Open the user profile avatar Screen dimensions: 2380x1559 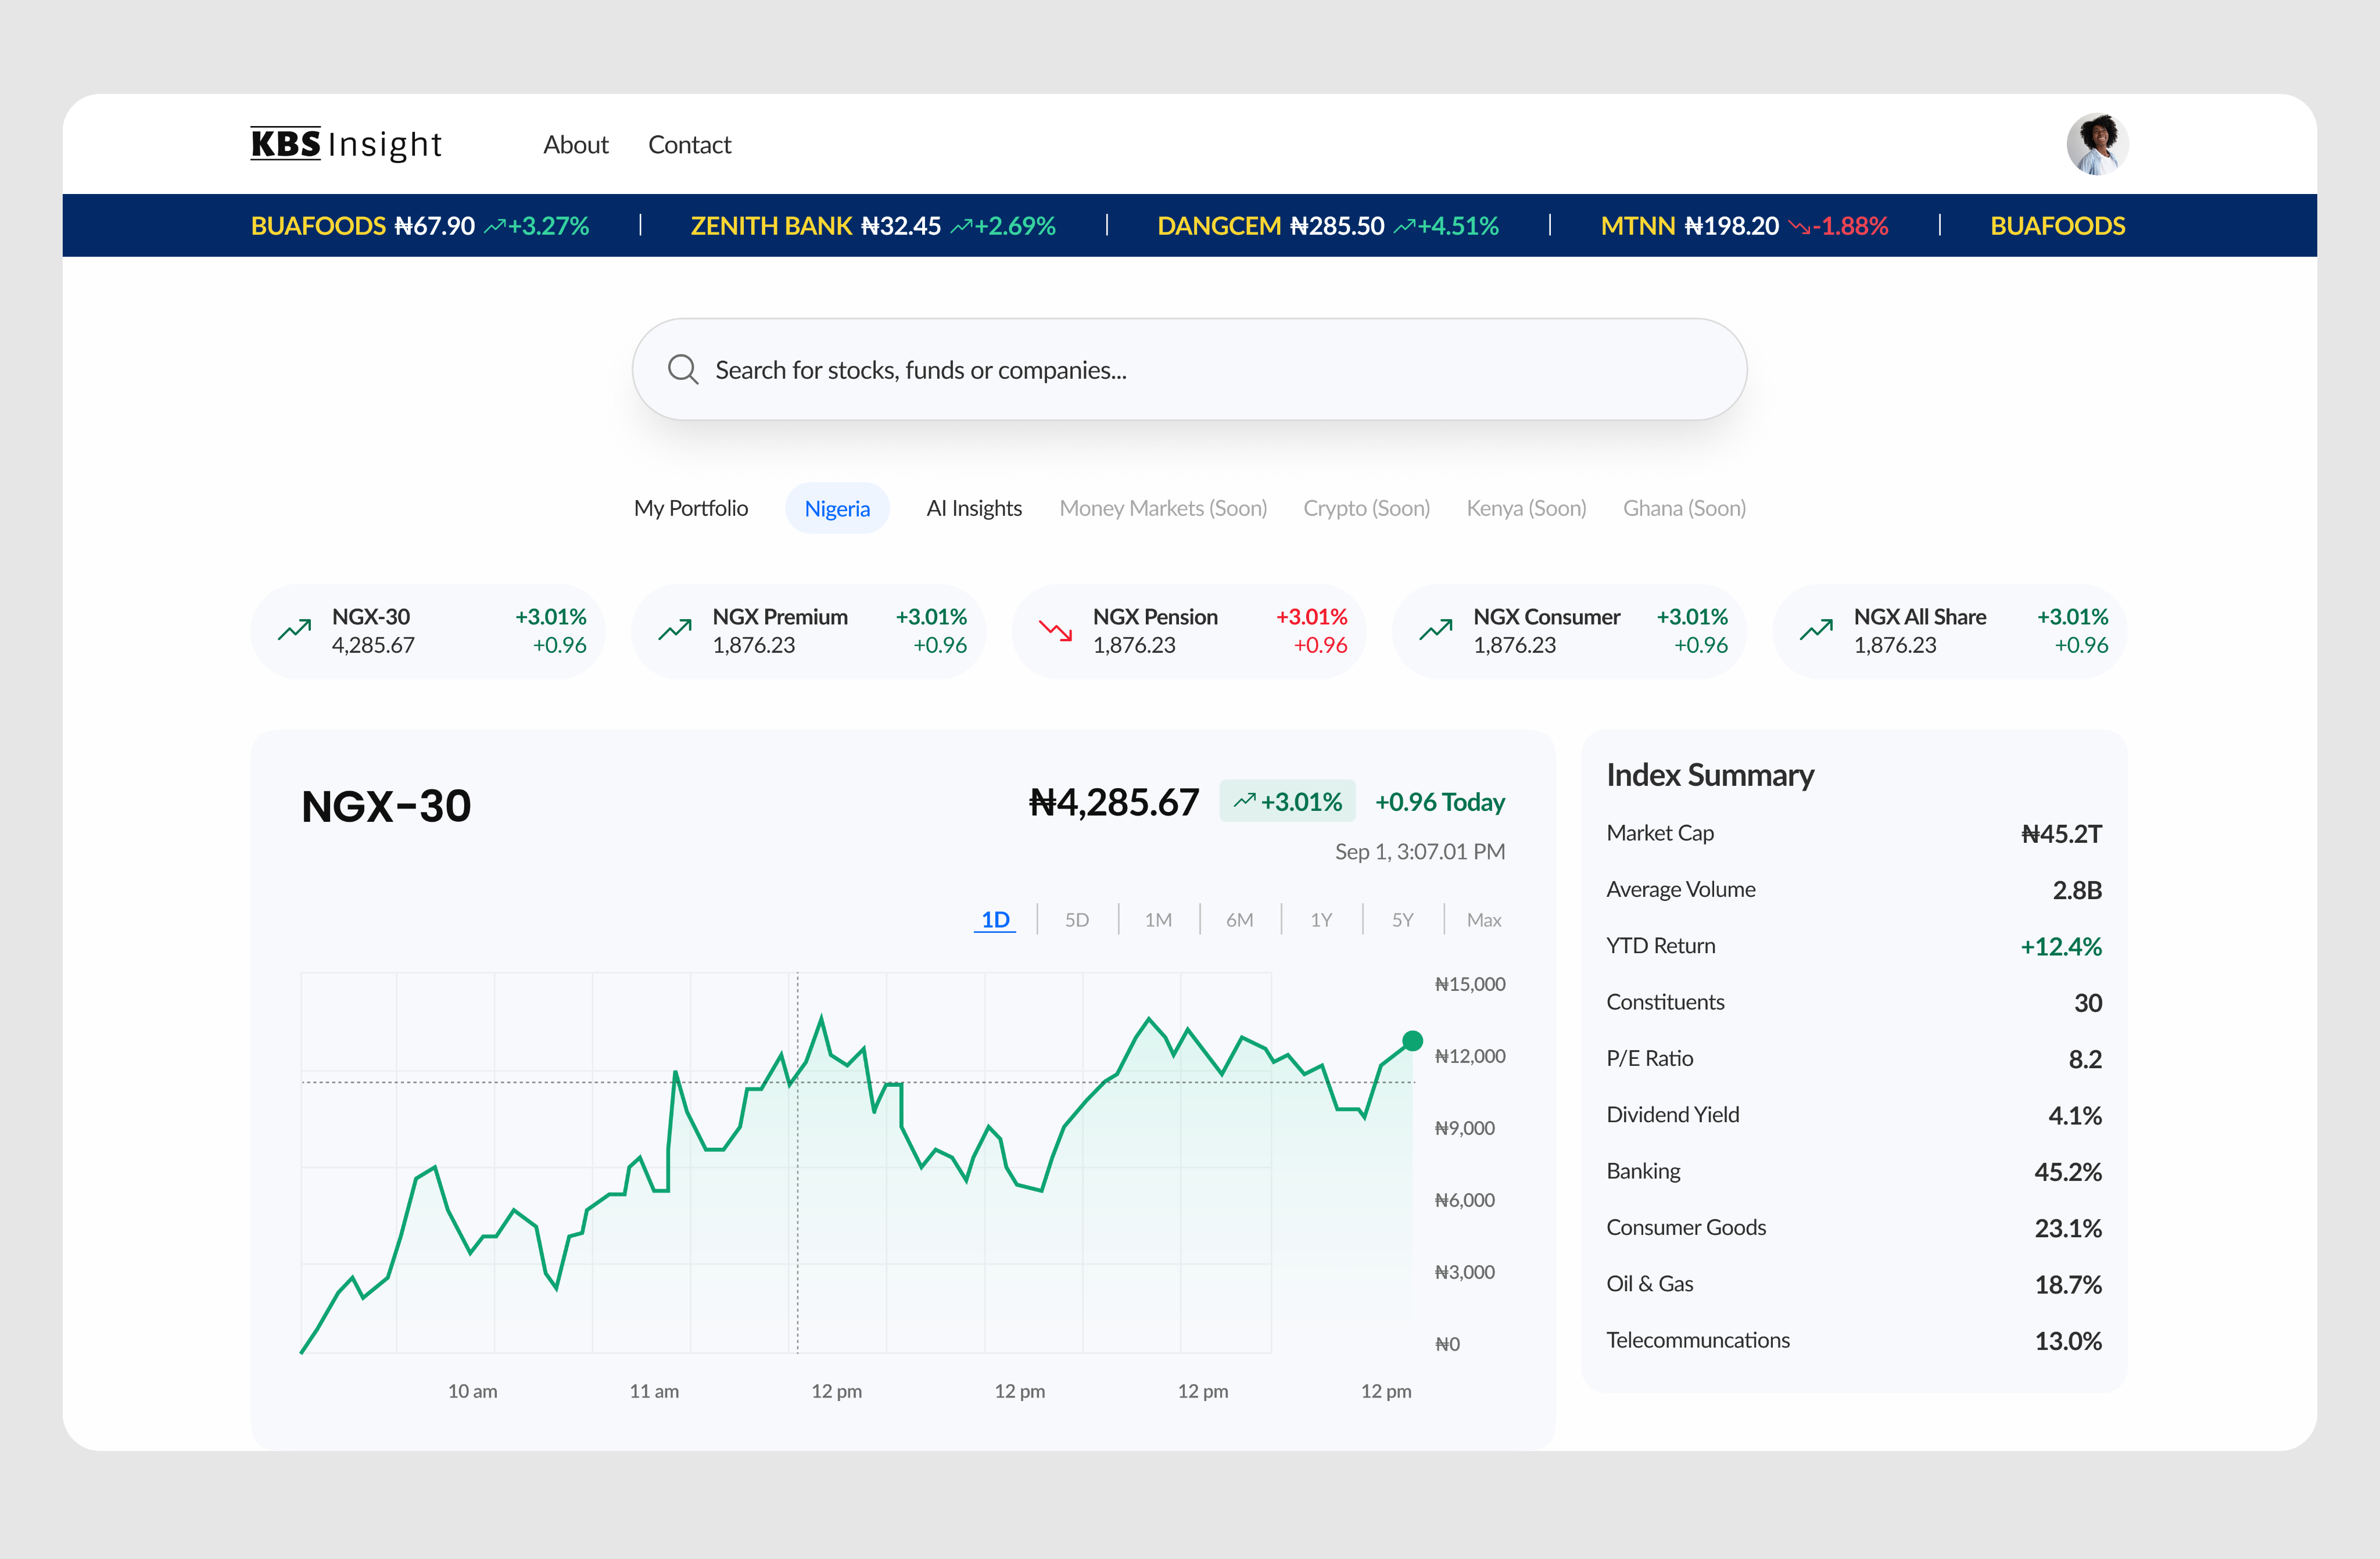pyautogui.click(x=2097, y=144)
